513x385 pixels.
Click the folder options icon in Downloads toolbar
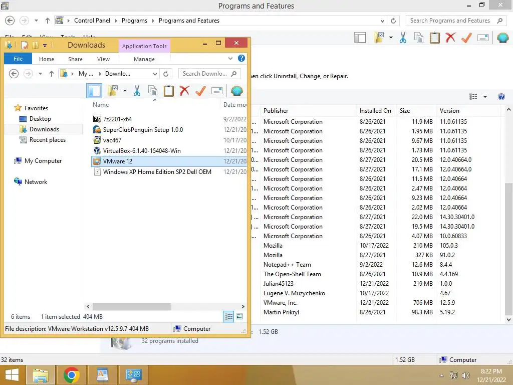click(113, 91)
